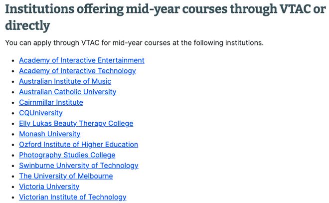Open the Academy of Interactive Entertainment link
The image size is (329, 203).
click(x=82, y=60)
